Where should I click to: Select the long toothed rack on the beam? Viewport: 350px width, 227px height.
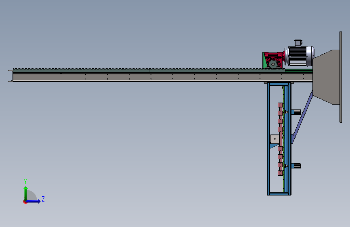(x=149, y=70)
